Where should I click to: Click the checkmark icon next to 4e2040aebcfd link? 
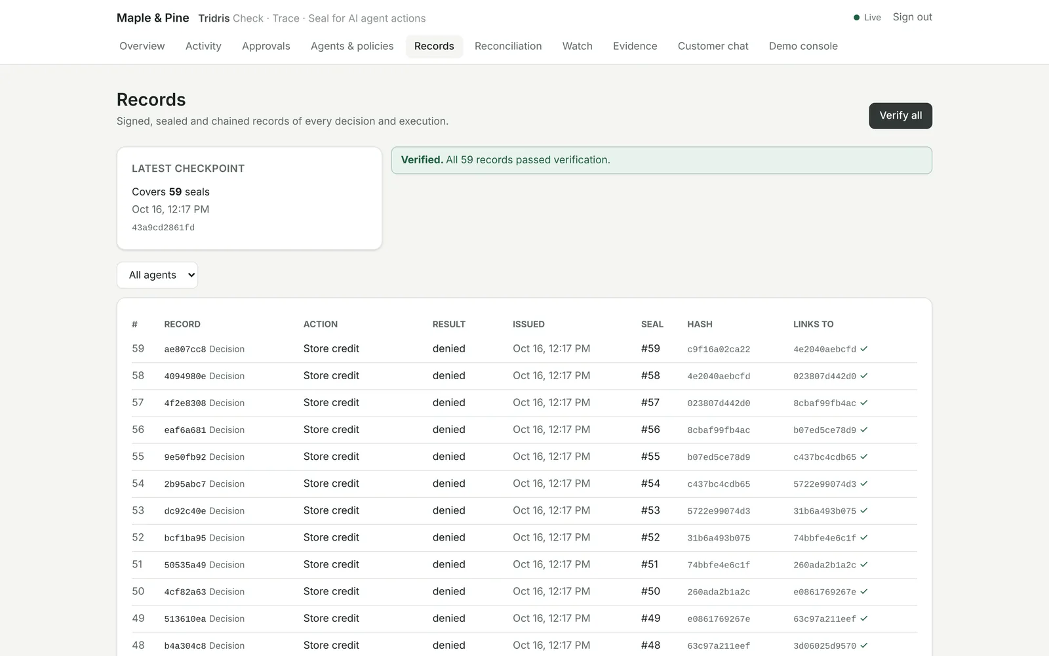[864, 349]
